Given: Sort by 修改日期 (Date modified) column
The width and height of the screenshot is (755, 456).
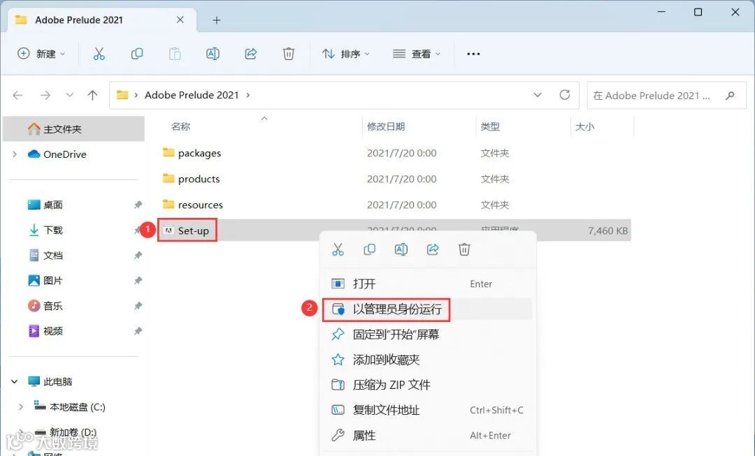Looking at the screenshot, I should pyautogui.click(x=386, y=126).
